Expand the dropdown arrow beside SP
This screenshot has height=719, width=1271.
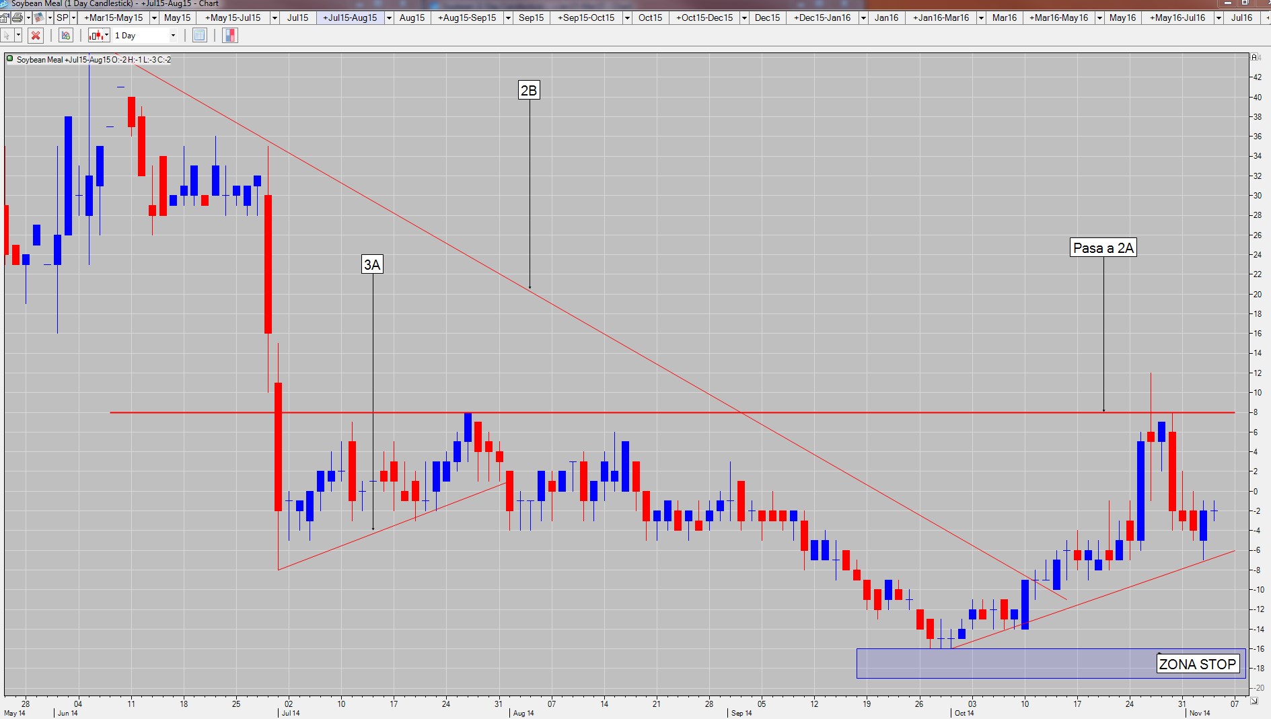coord(74,17)
